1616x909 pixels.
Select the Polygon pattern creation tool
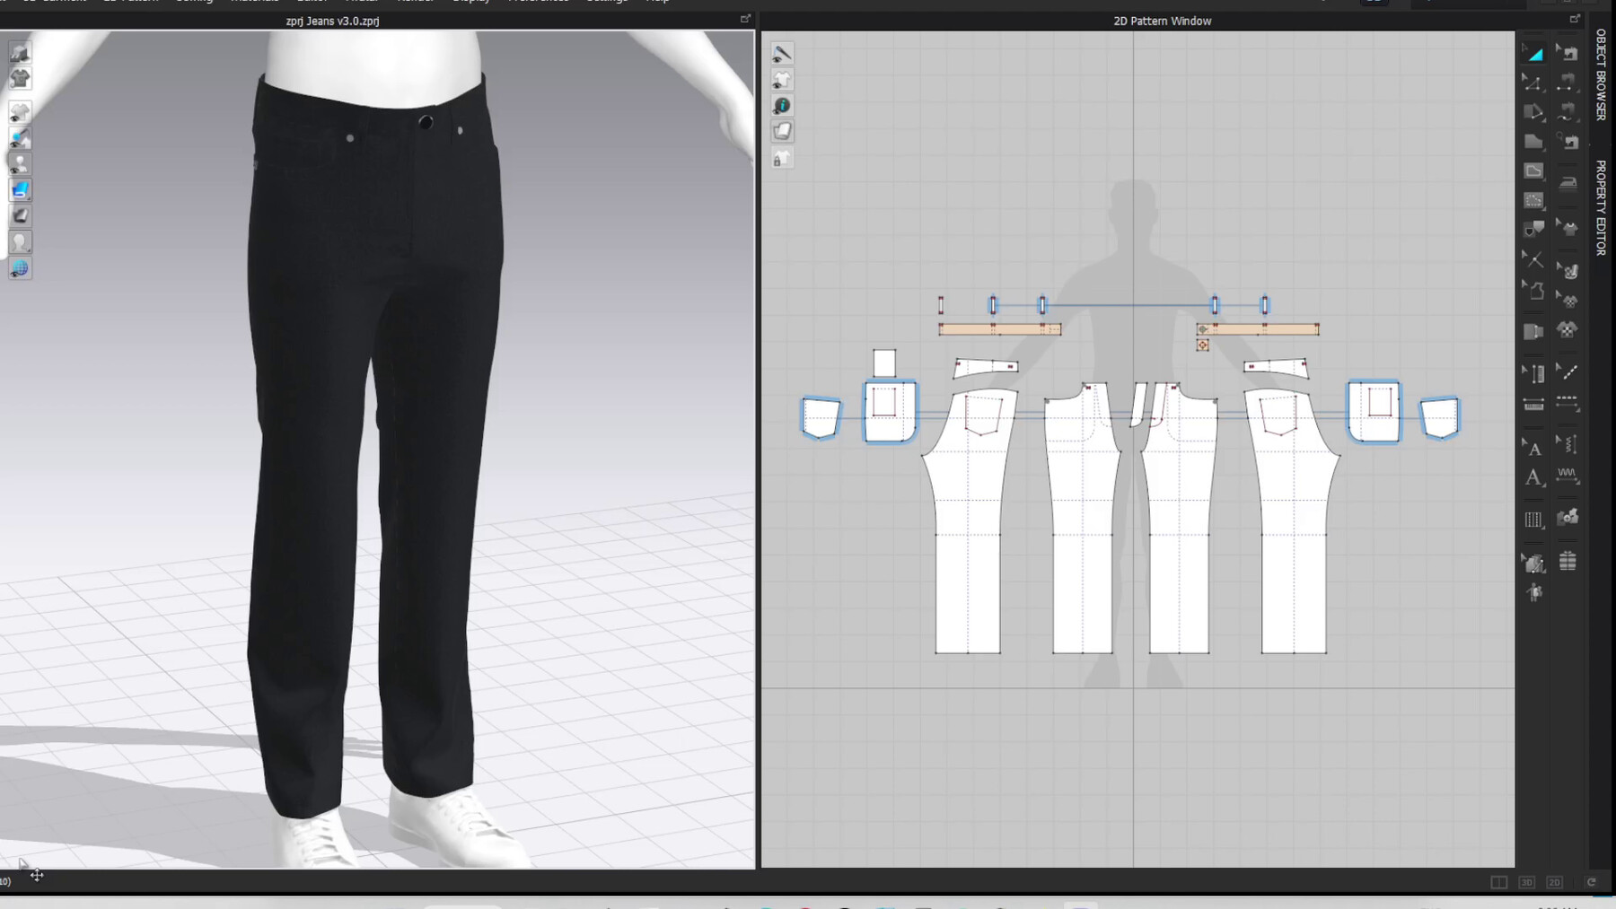coord(1534,142)
